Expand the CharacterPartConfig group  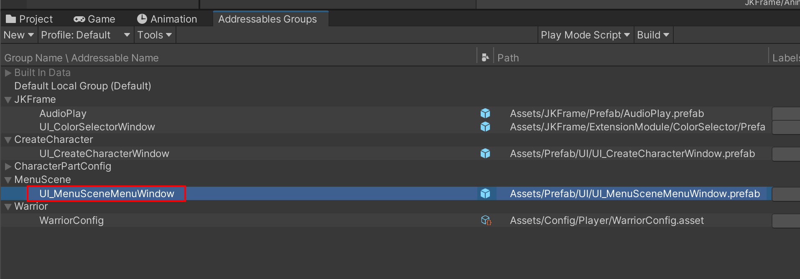(x=8, y=166)
